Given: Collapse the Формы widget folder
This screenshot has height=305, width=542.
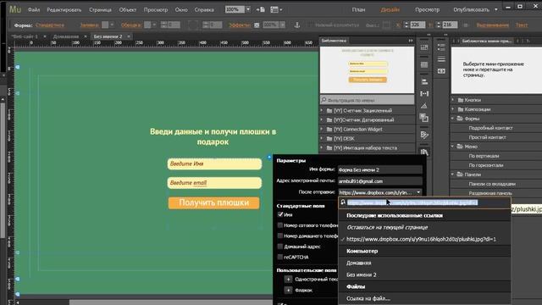Looking at the screenshot, I should click(x=453, y=119).
